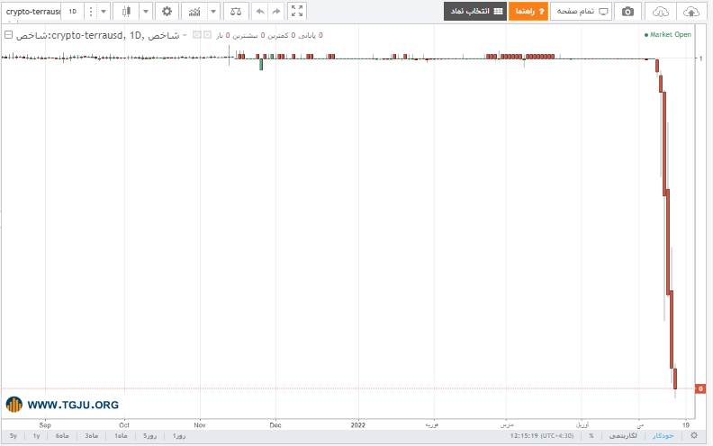Viewport: 713px width, 446px height.
Task: Select the 5روز time range
Action: point(150,436)
